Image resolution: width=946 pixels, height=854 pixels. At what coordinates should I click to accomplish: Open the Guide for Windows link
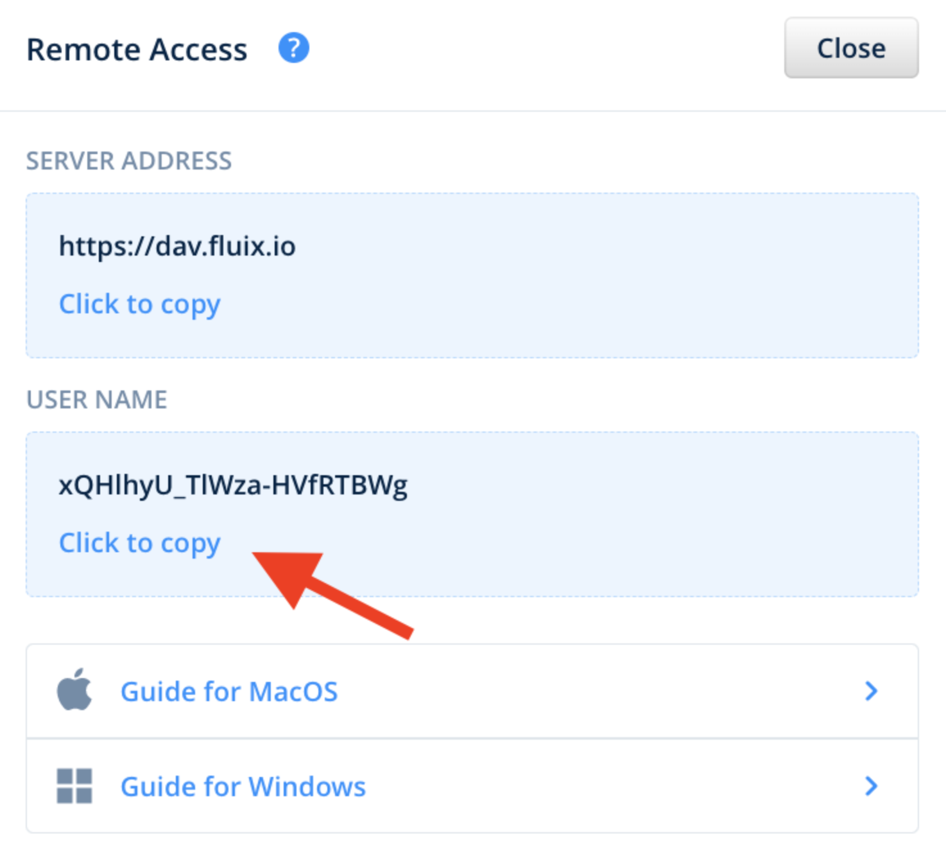coord(243,787)
